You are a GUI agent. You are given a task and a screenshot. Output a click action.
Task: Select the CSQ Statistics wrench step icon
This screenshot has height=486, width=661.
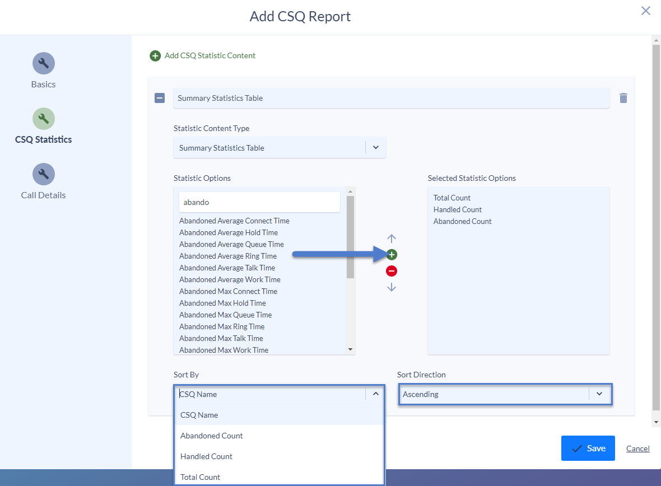(x=44, y=119)
